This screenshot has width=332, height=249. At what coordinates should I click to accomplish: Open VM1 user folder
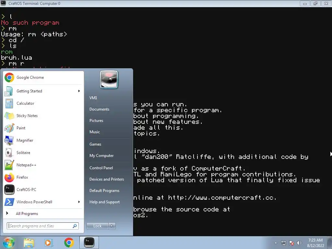[93, 98]
